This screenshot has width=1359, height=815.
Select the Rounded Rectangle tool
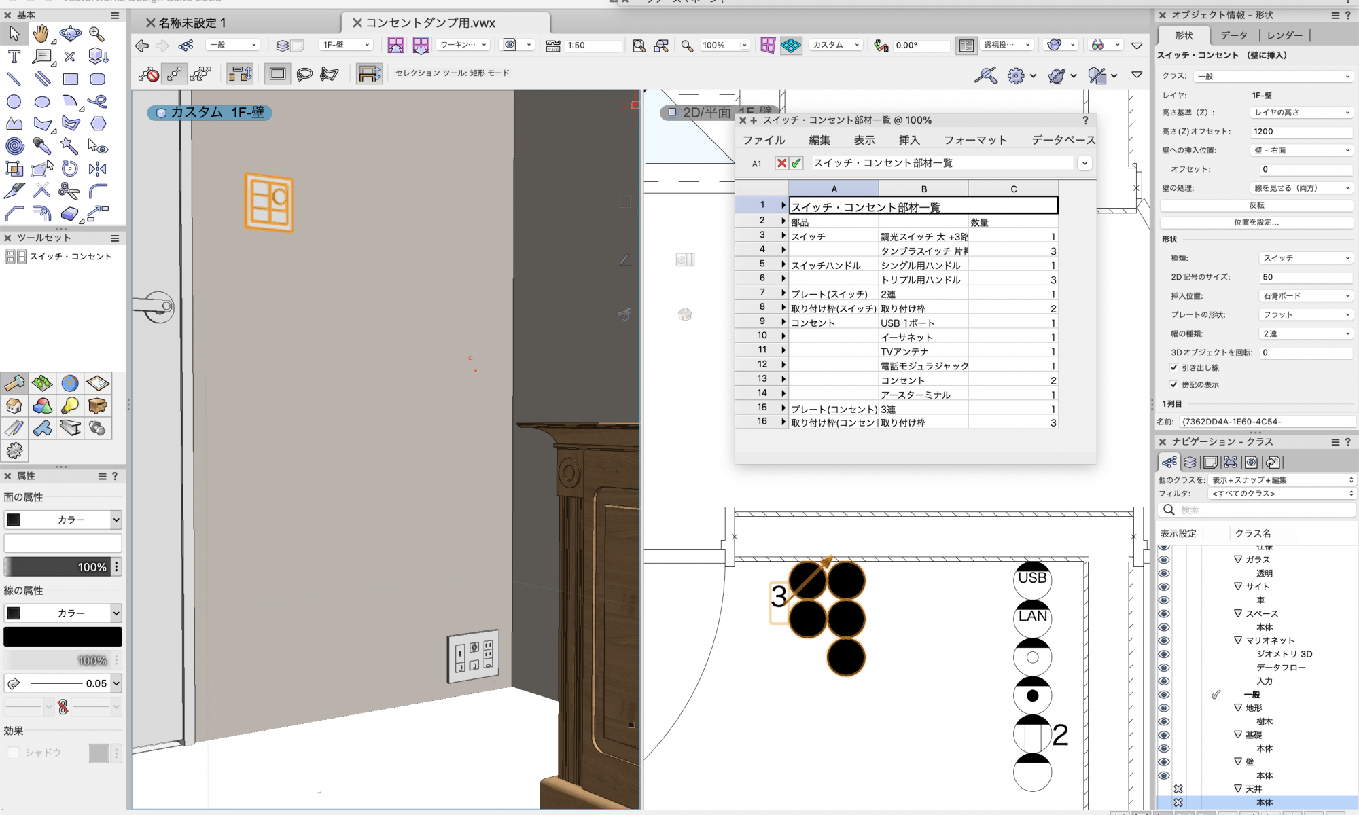pos(97,79)
